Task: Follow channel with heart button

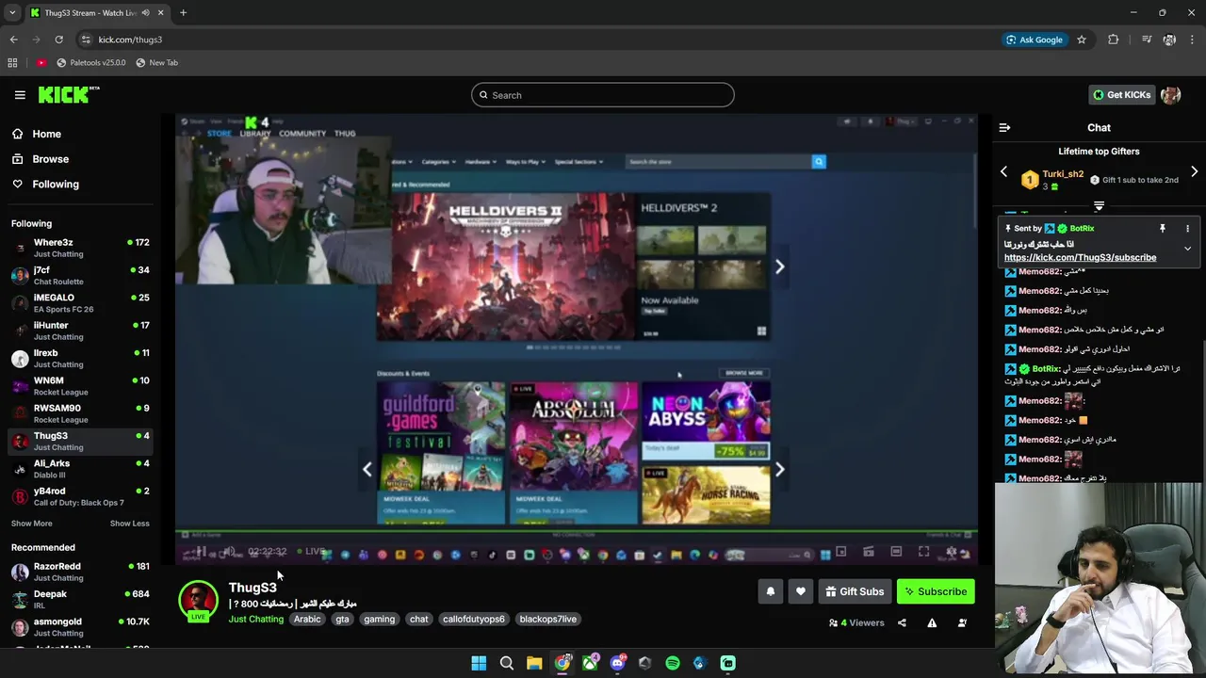Action: coord(801,591)
